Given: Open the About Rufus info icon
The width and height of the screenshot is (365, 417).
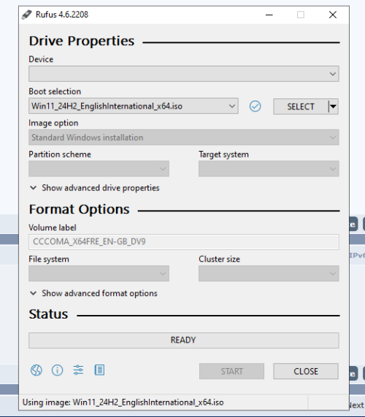Looking at the screenshot, I should click(57, 370).
